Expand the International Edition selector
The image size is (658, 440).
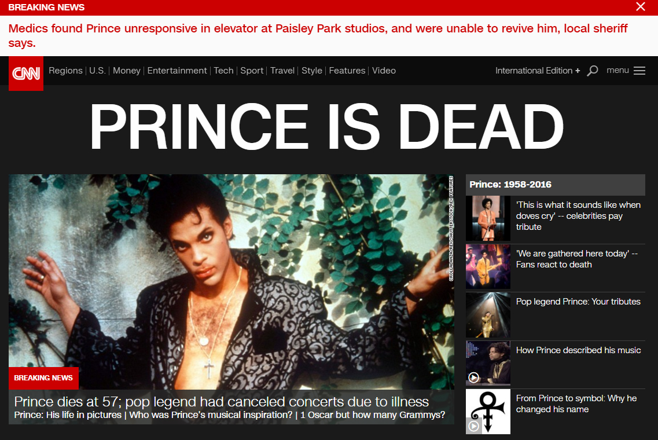pyautogui.click(x=538, y=71)
